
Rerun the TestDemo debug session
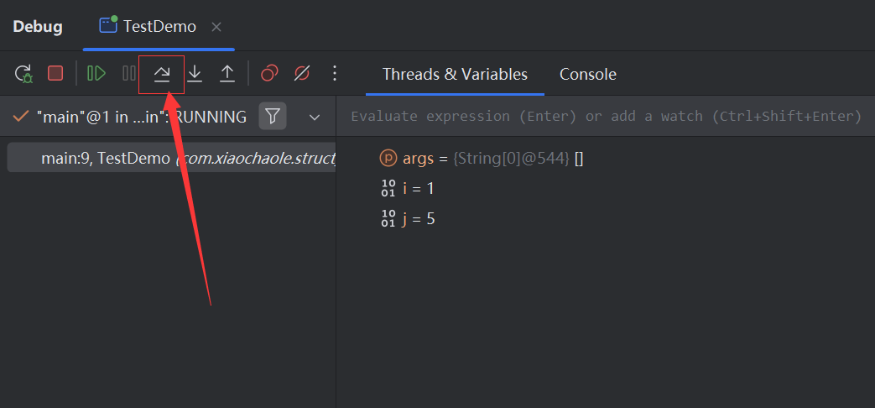point(23,74)
